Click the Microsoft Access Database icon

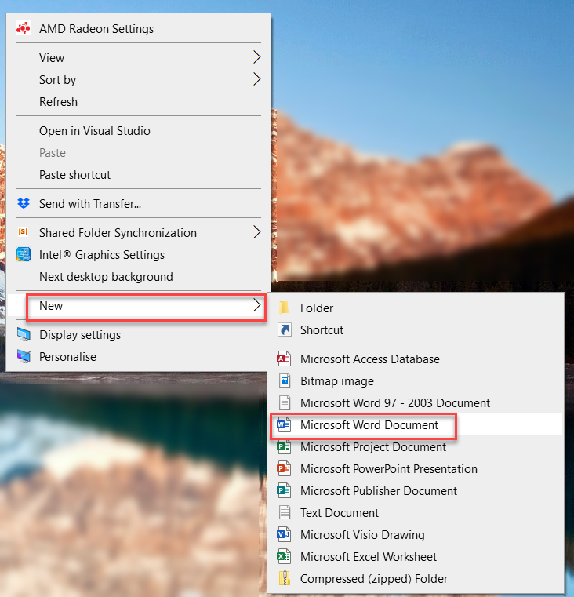coord(284,359)
